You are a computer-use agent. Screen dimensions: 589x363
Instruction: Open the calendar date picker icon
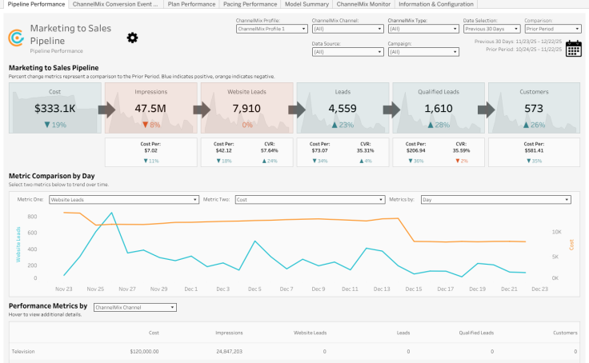[x=574, y=50]
